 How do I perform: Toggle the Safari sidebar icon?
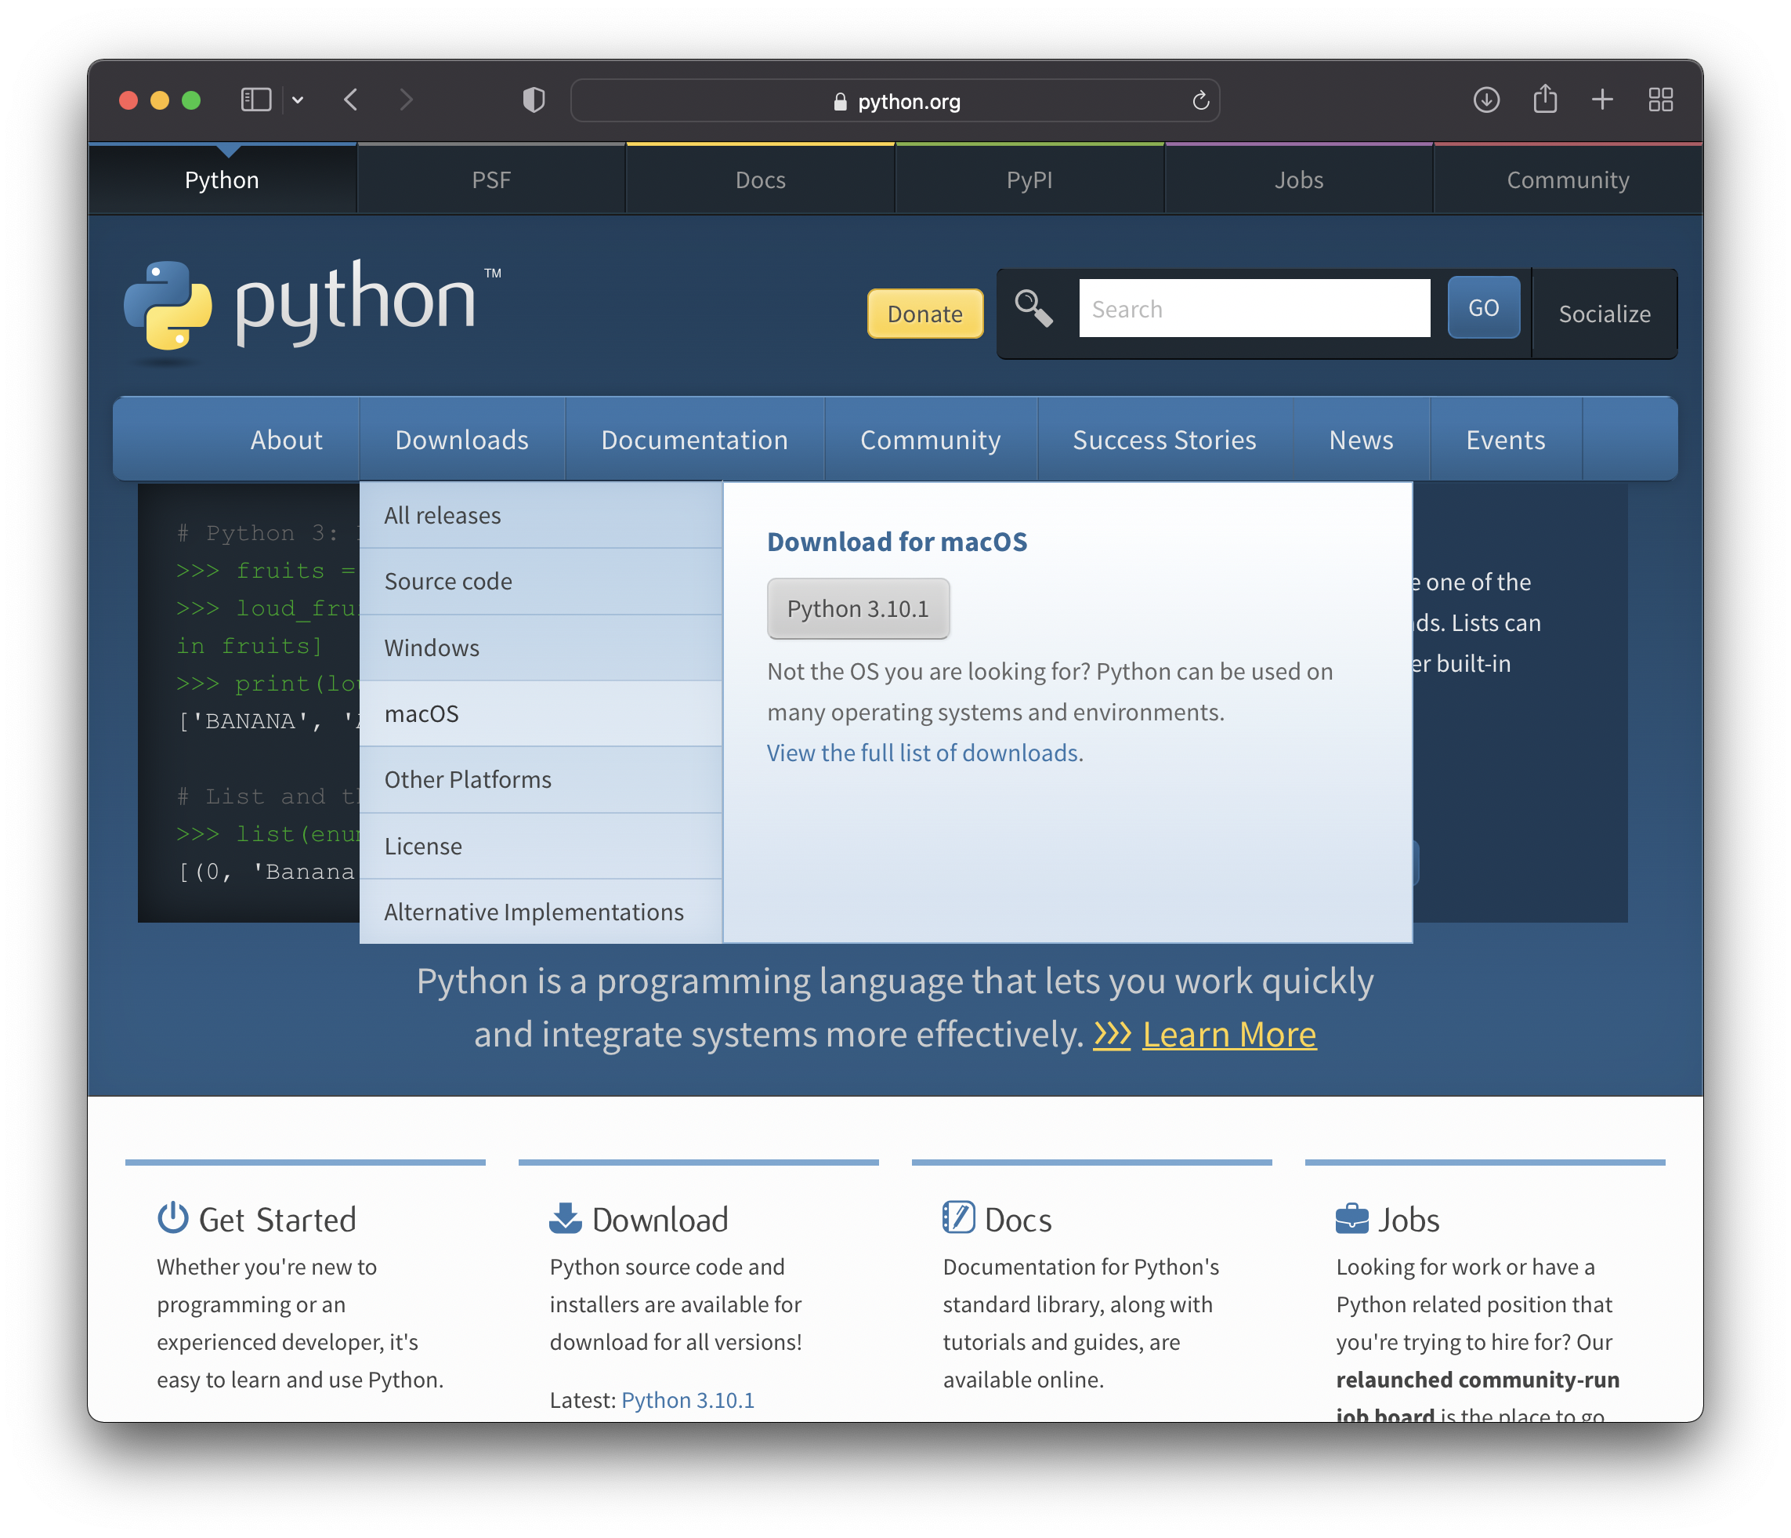[256, 100]
